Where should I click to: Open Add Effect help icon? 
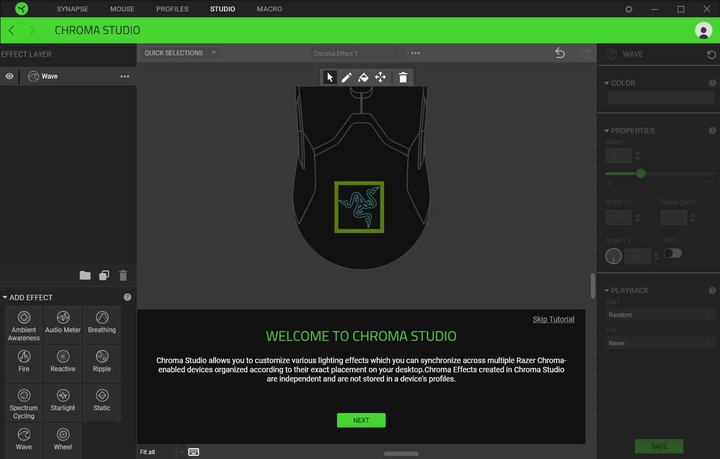coord(128,297)
